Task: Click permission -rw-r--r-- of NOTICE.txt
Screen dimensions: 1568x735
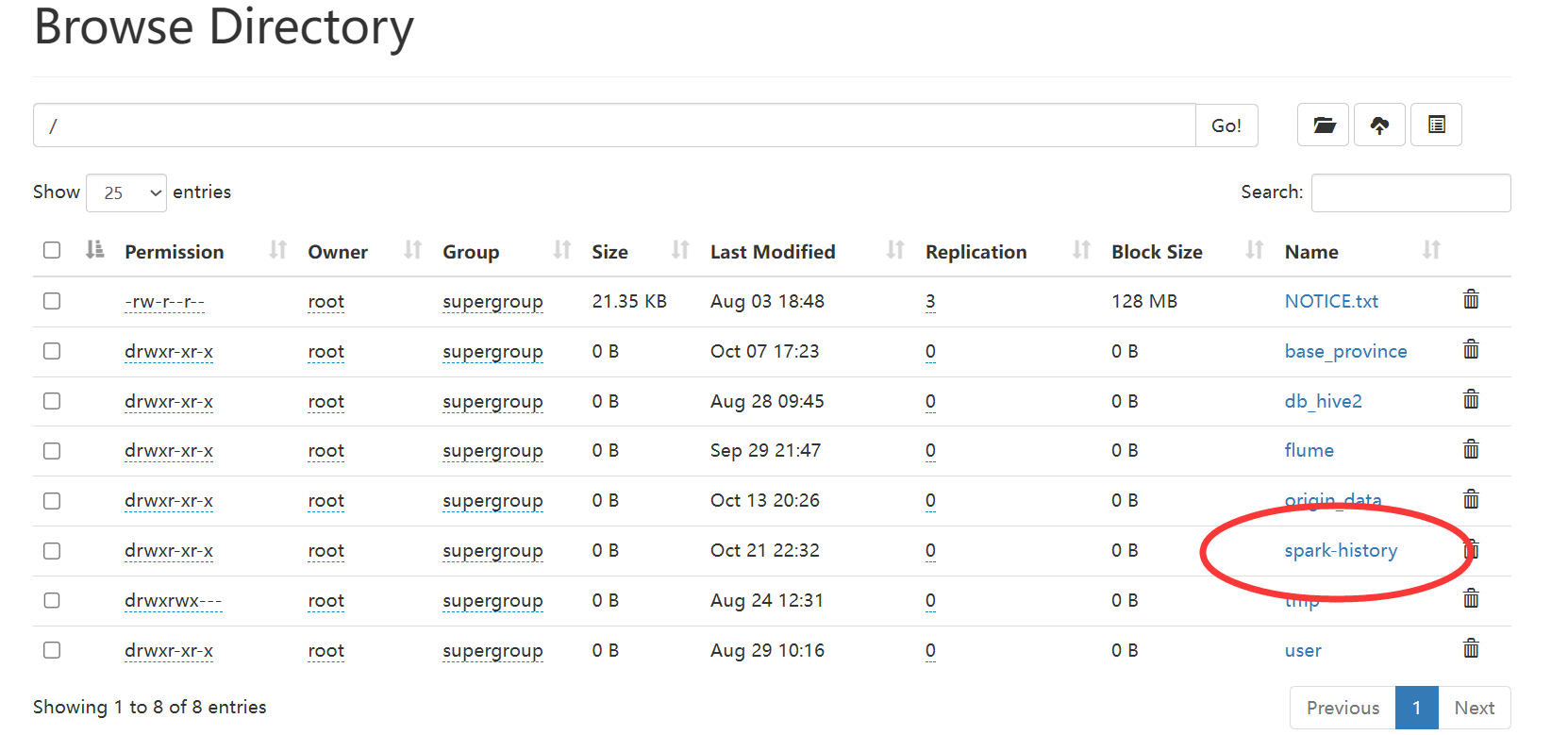Action: 165,302
